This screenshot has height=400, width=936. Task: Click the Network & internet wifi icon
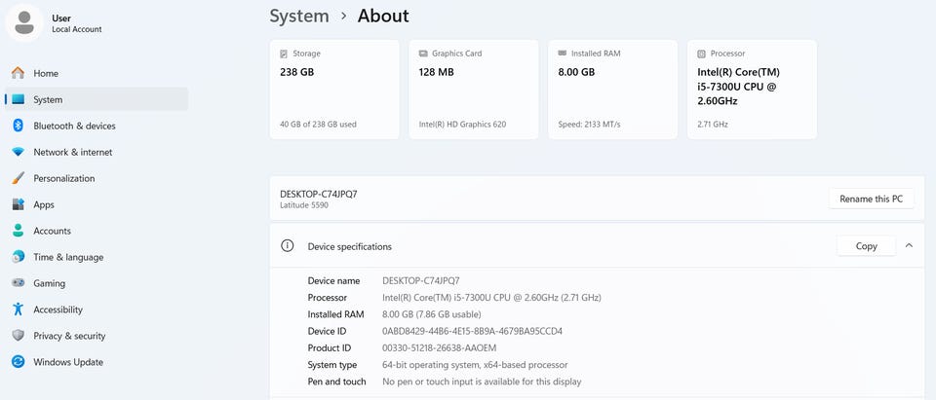[18, 152]
